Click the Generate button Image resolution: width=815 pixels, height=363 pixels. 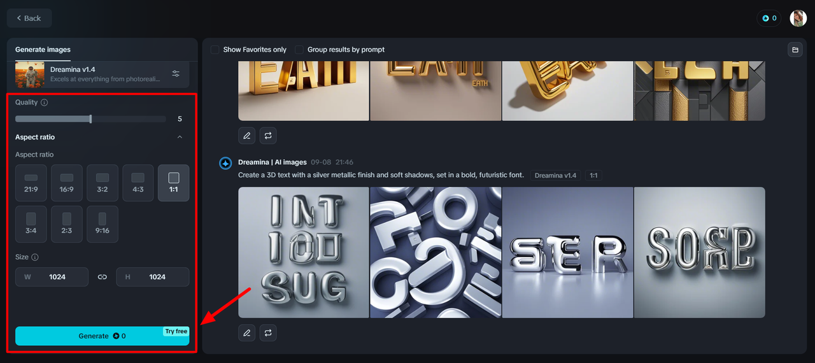(102, 336)
